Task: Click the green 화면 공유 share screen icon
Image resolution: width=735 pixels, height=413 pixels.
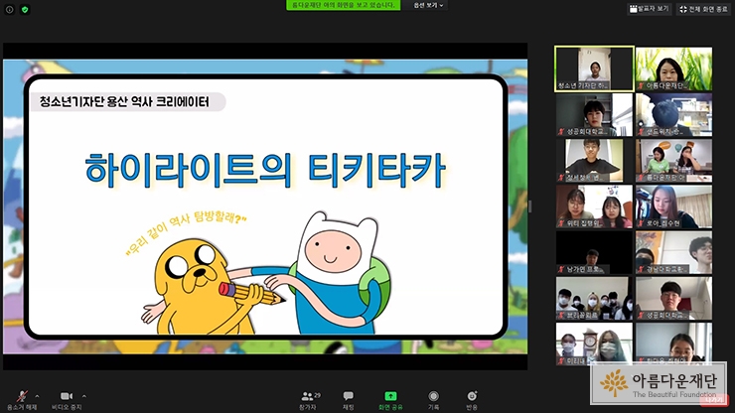Action: (390, 396)
